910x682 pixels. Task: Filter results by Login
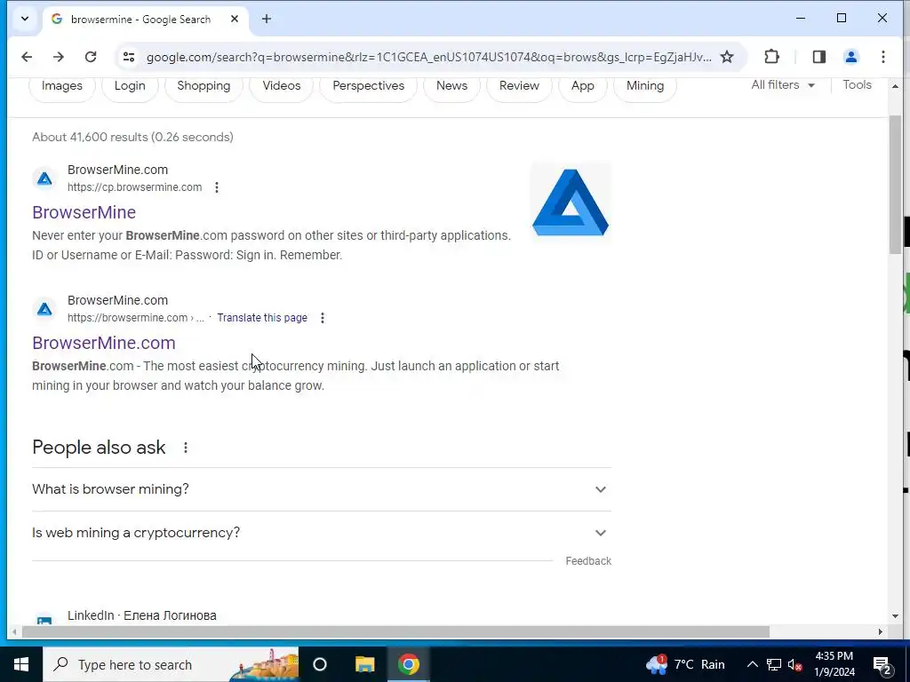[130, 86]
